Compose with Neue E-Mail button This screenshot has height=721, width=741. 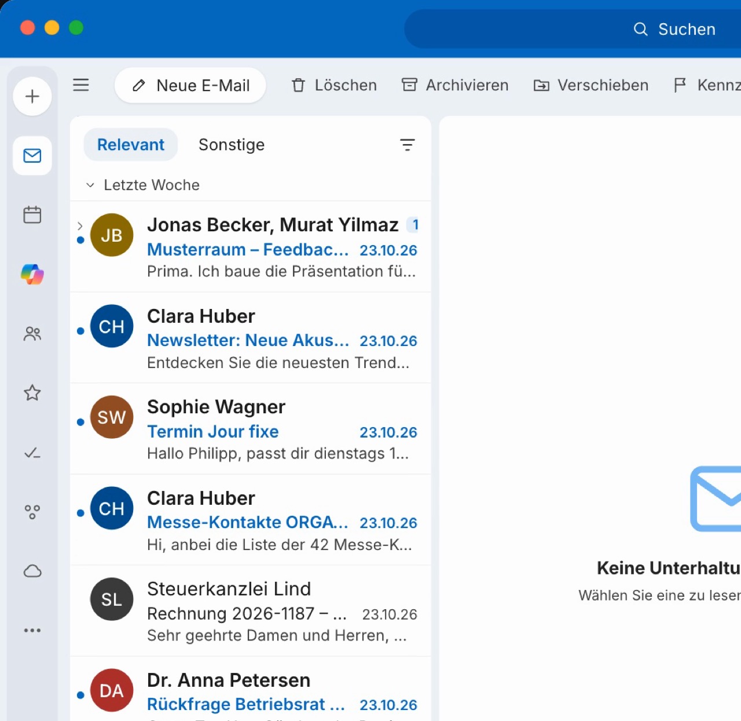click(190, 85)
